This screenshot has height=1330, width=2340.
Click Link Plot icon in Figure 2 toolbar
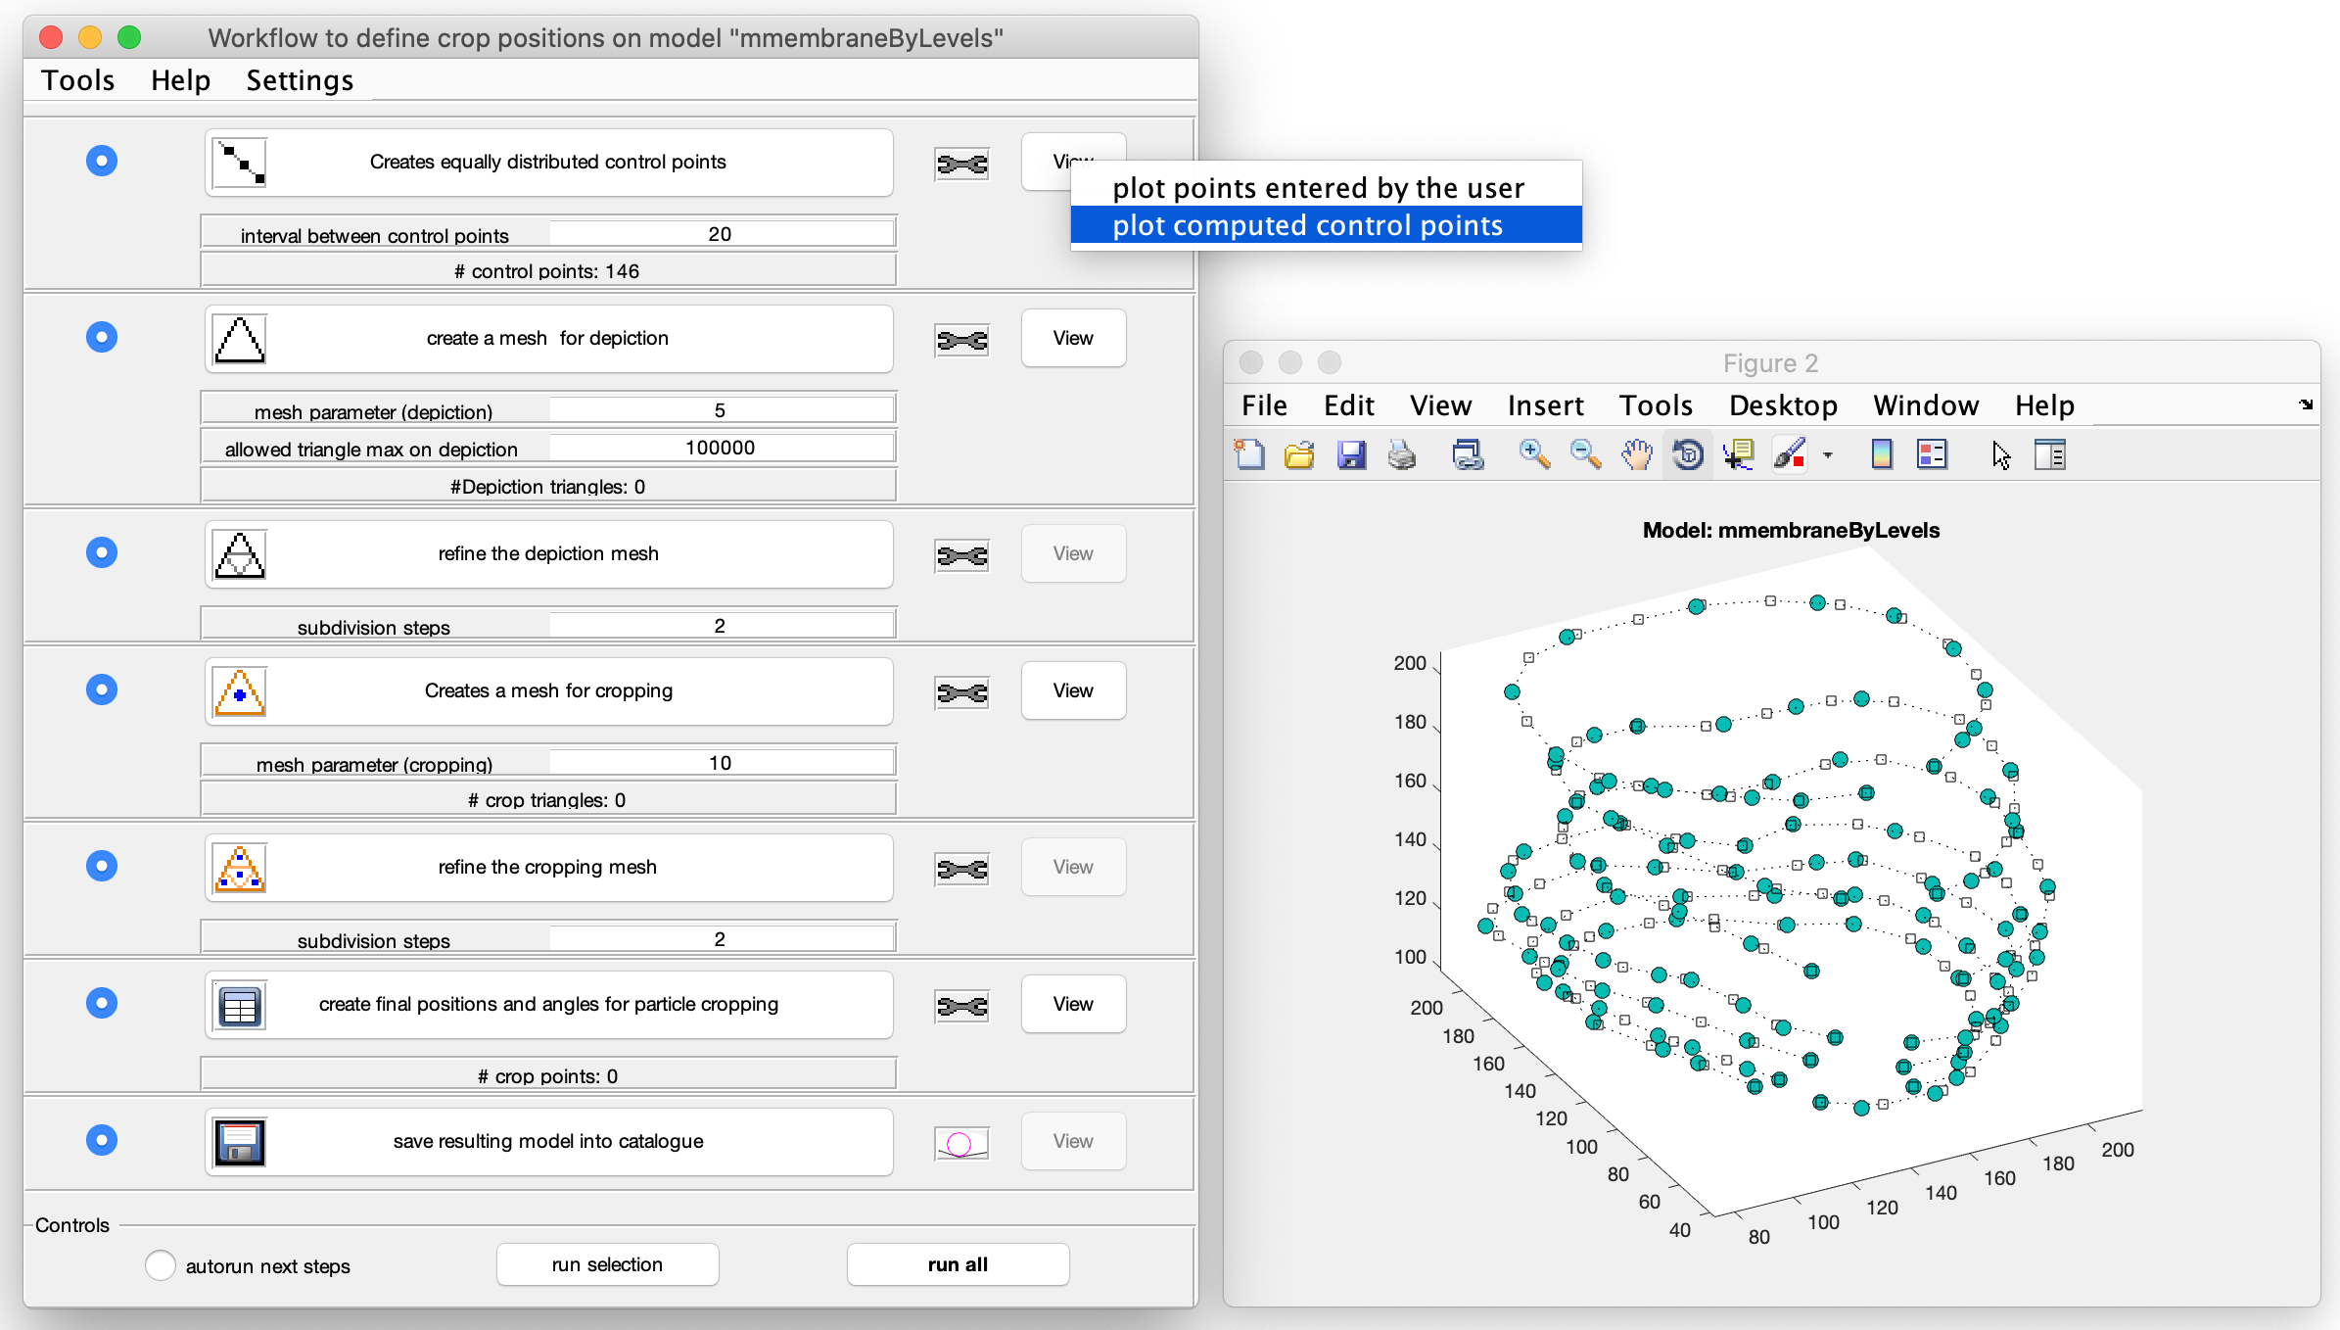coord(1468,455)
